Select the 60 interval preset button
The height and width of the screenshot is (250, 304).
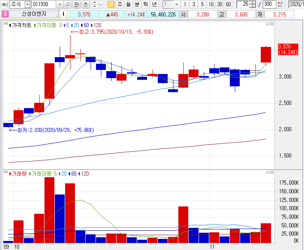coord(228,4)
